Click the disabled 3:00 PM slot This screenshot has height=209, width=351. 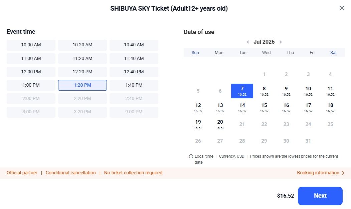[x=31, y=112]
